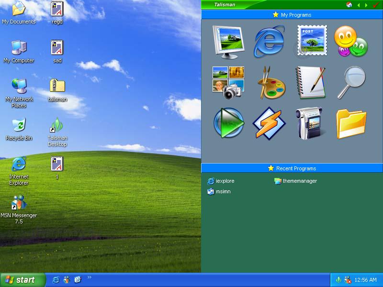Select the file named 1 on desktop
The width and height of the screenshot is (383, 287).
pyautogui.click(x=57, y=168)
